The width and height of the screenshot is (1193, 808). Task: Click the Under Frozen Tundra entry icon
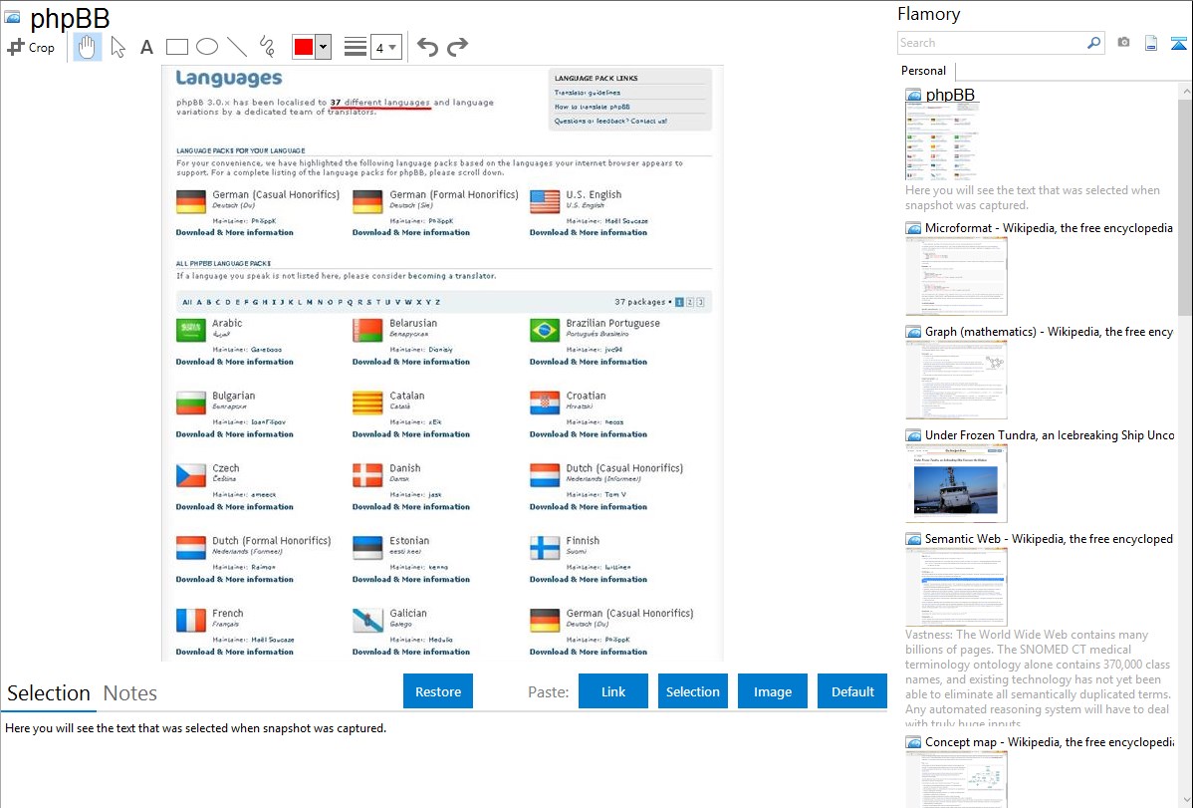pyautogui.click(x=914, y=434)
